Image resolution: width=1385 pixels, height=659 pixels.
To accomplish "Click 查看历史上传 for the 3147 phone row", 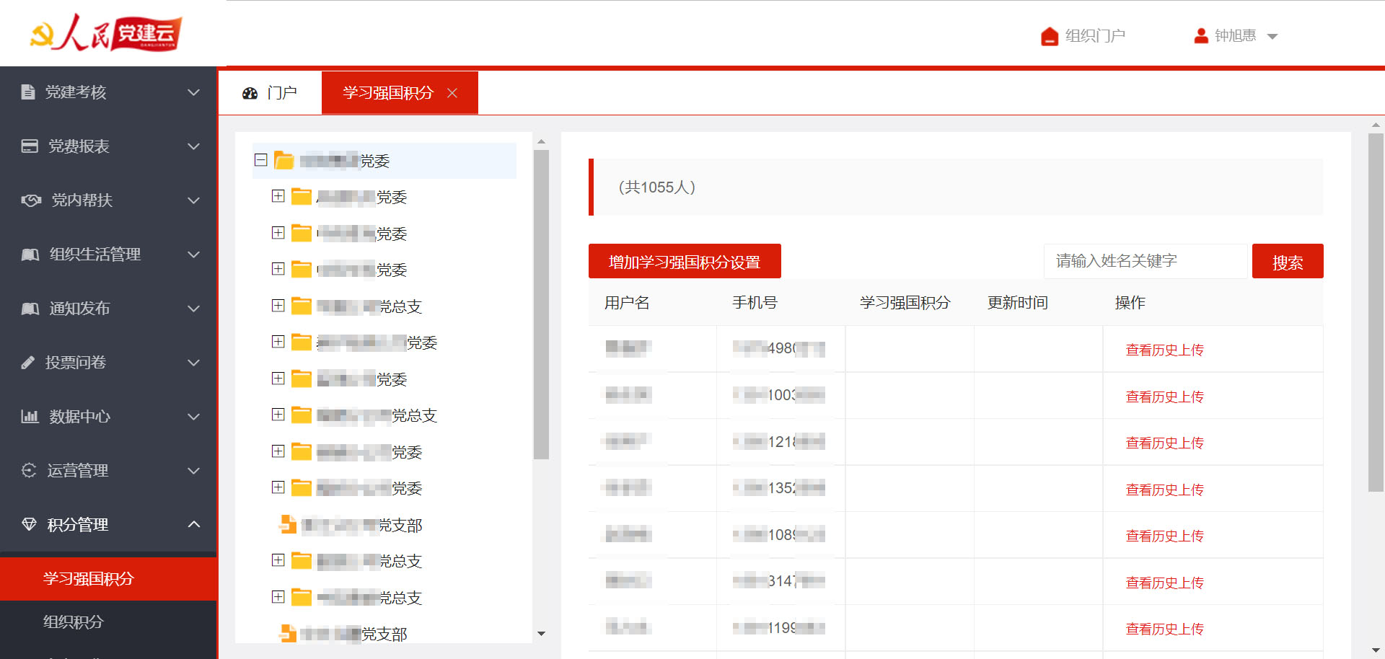I will click(x=1164, y=583).
